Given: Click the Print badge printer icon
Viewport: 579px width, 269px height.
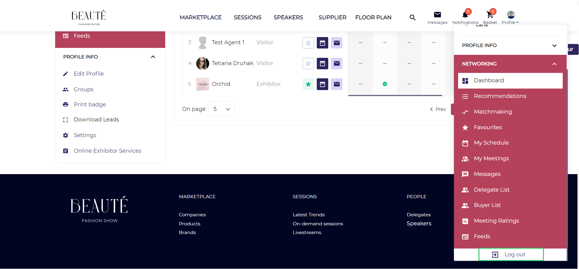Looking at the screenshot, I should click(x=65, y=105).
